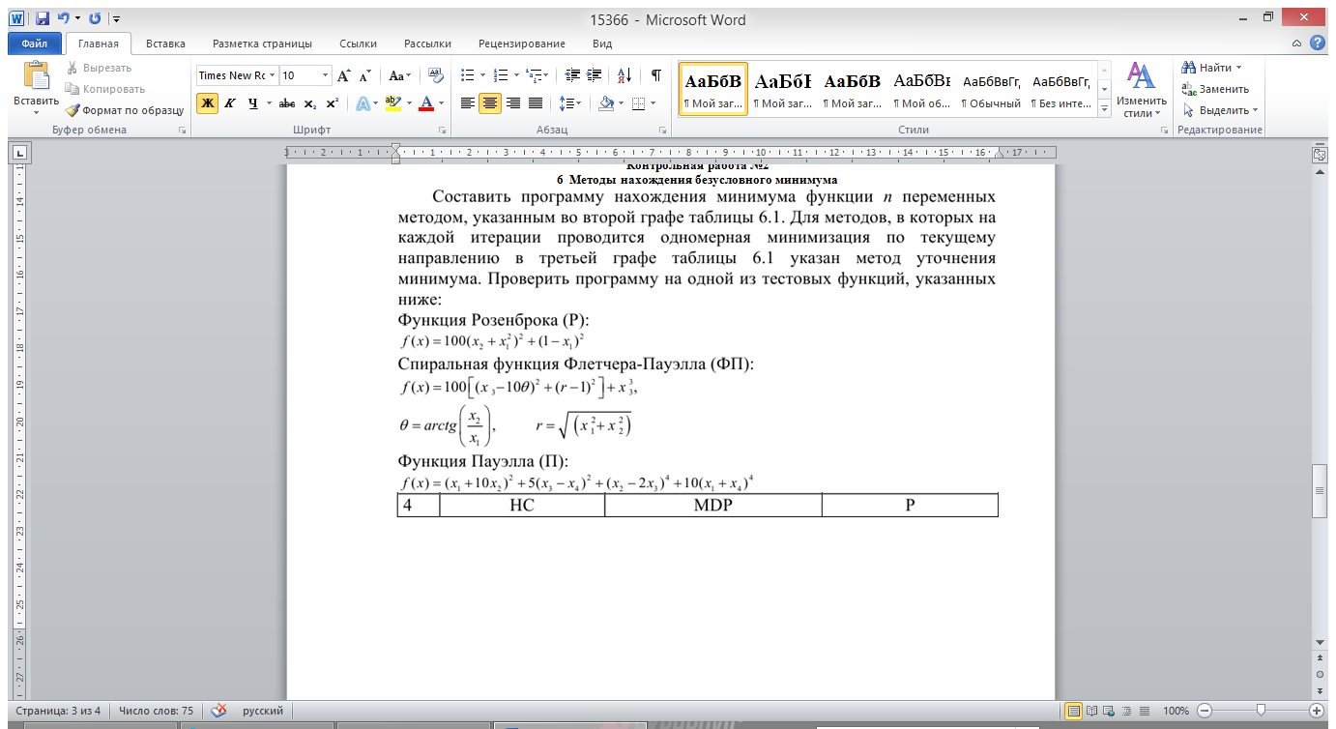Open Word help question icon
This screenshot has height=729, width=1336.
[1317, 44]
